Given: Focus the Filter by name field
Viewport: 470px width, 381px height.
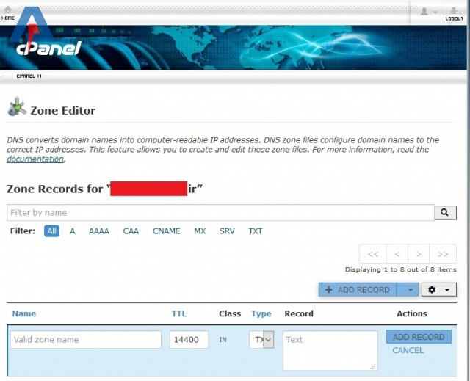Looking at the screenshot, I should point(220,213).
